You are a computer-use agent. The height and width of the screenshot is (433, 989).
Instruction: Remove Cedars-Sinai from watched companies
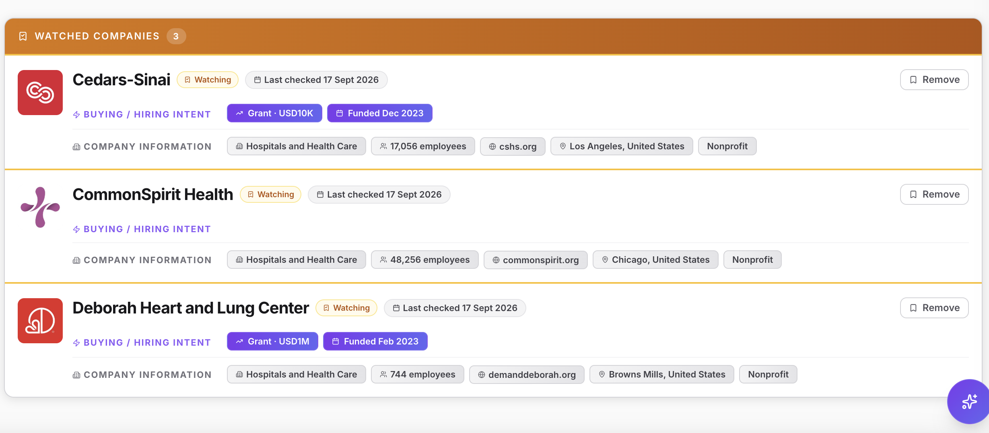pos(934,80)
